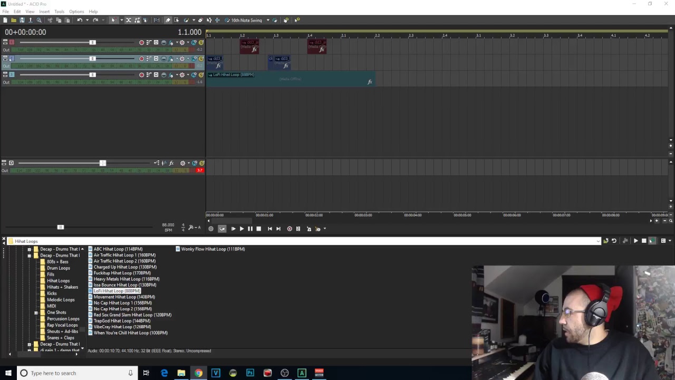Toggle Loop Playback in transport bar
Viewport: 675px width, 380px height.
tap(222, 229)
